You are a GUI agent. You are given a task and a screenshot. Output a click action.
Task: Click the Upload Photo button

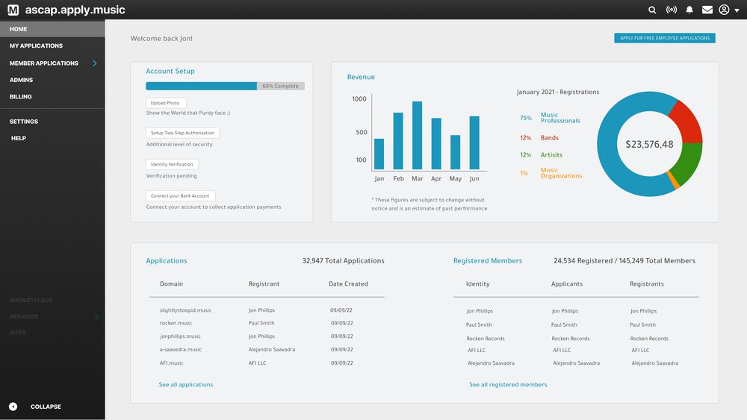(x=165, y=103)
